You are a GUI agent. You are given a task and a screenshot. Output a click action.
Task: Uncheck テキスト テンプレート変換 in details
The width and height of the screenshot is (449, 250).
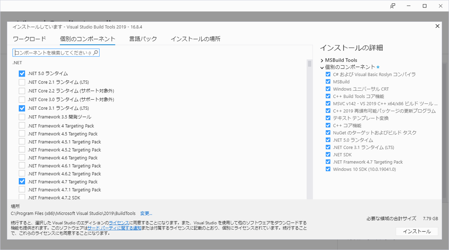(328, 118)
